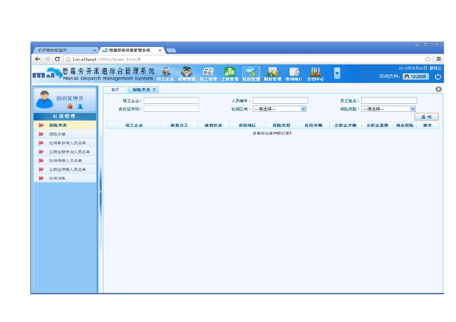Open the 员工管理 module icon

pos(208,74)
